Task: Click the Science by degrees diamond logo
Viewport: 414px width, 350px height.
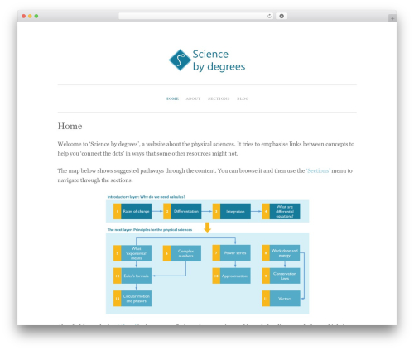Action: pos(180,60)
